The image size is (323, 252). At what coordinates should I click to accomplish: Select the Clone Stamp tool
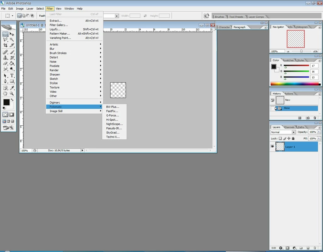5,58
